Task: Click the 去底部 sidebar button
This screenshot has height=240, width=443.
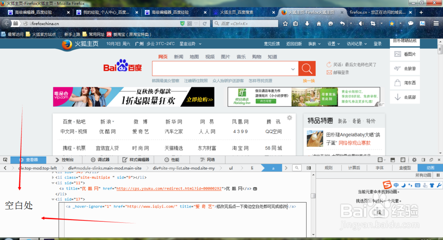Action: click(405, 97)
